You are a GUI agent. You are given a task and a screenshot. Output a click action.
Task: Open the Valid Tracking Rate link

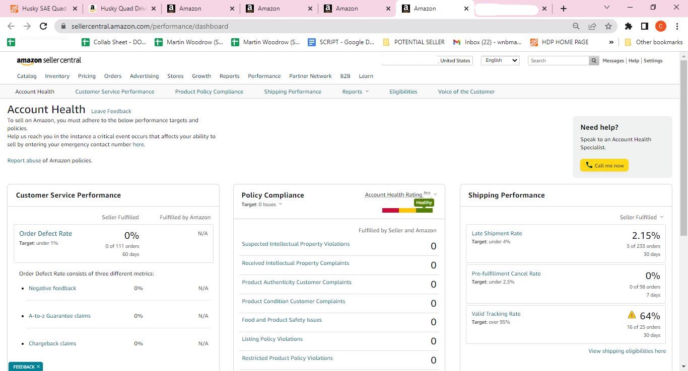pos(496,314)
